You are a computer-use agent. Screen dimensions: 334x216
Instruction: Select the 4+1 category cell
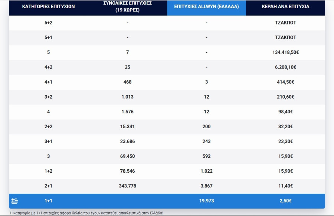tap(48, 82)
